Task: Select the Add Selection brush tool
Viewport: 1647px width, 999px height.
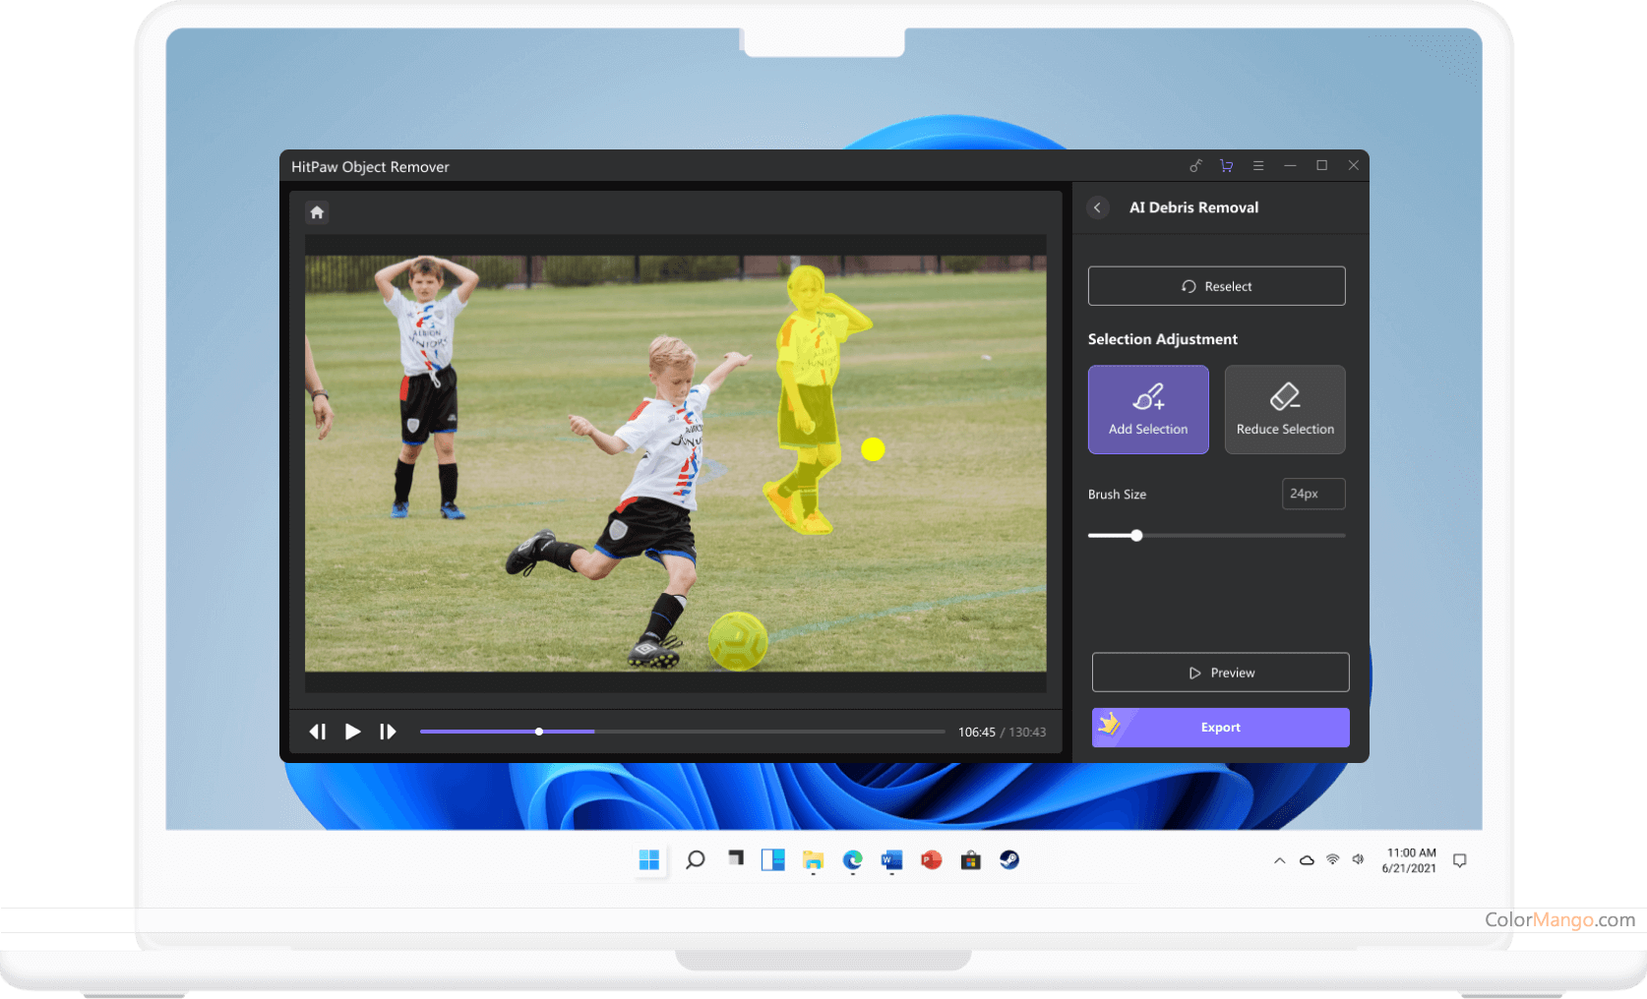Action: 1148,409
